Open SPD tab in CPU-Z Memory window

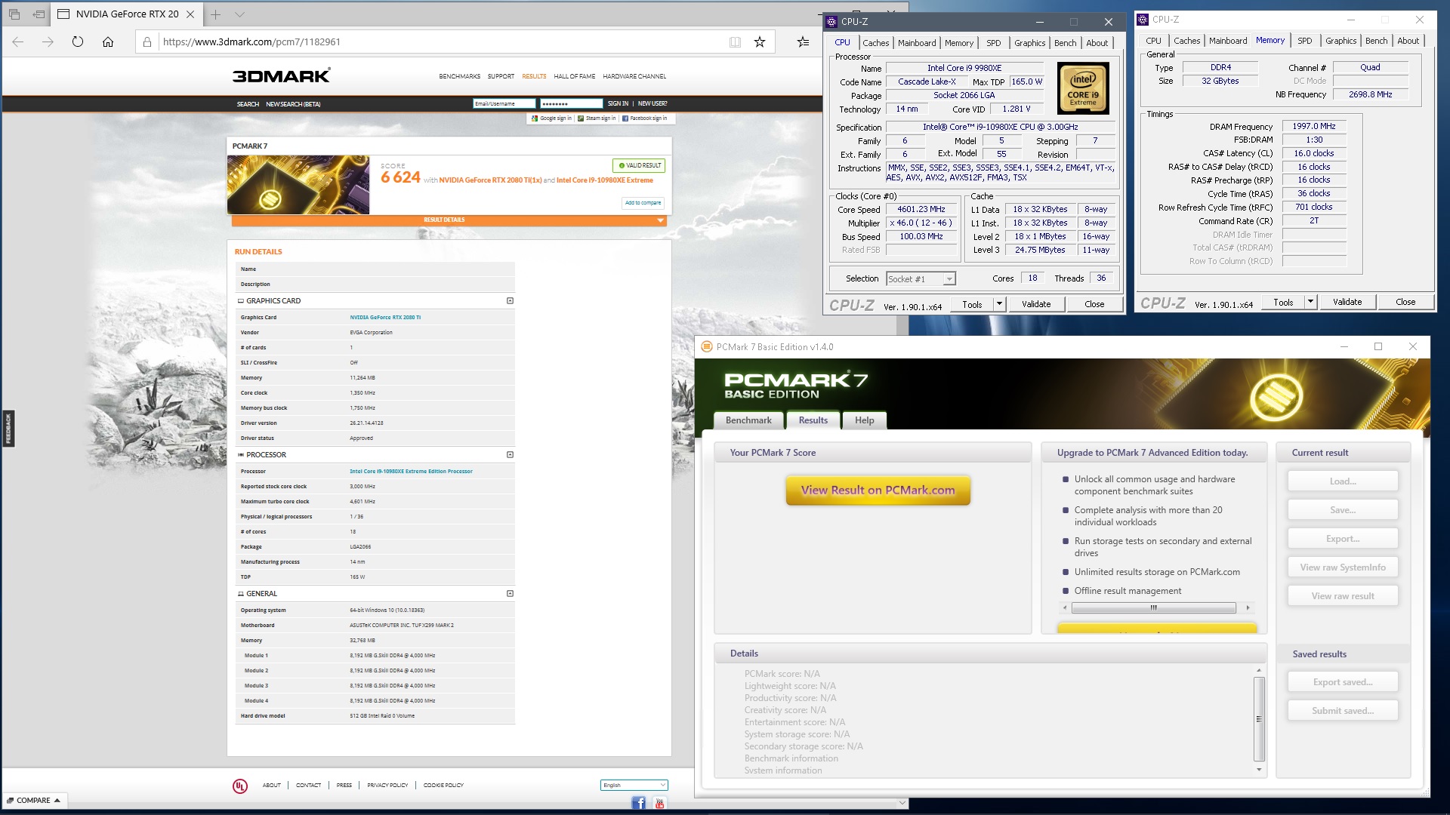[x=1304, y=41]
